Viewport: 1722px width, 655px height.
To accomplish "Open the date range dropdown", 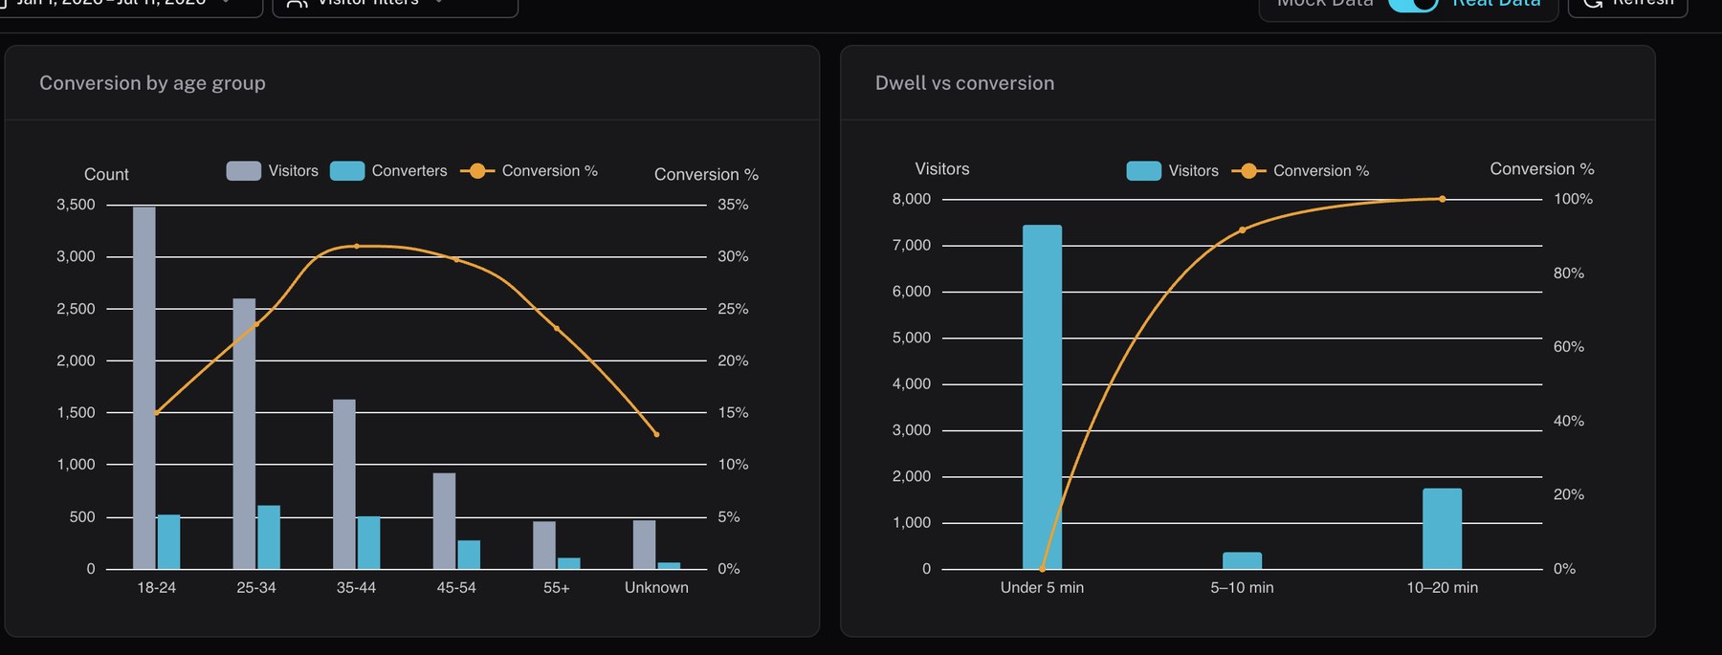I will [131, 5].
